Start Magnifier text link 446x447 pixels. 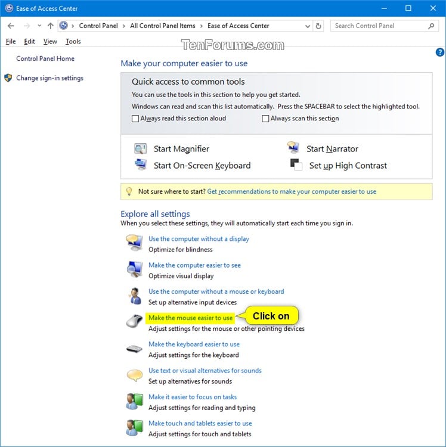[x=181, y=149]
